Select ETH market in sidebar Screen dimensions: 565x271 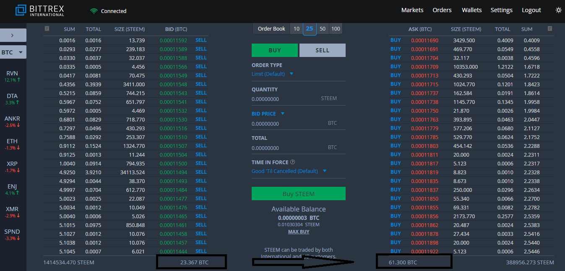point(12,144)
